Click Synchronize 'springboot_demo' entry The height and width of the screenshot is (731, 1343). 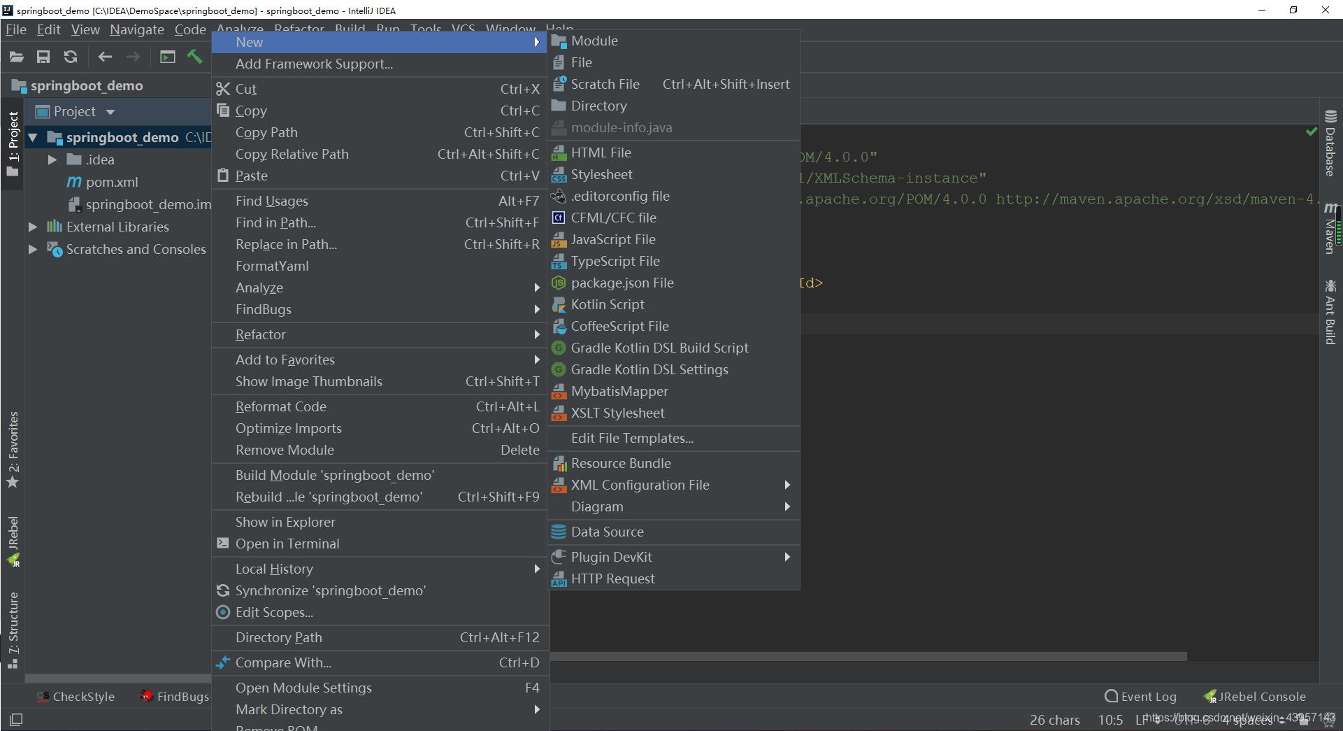point(380,591)
